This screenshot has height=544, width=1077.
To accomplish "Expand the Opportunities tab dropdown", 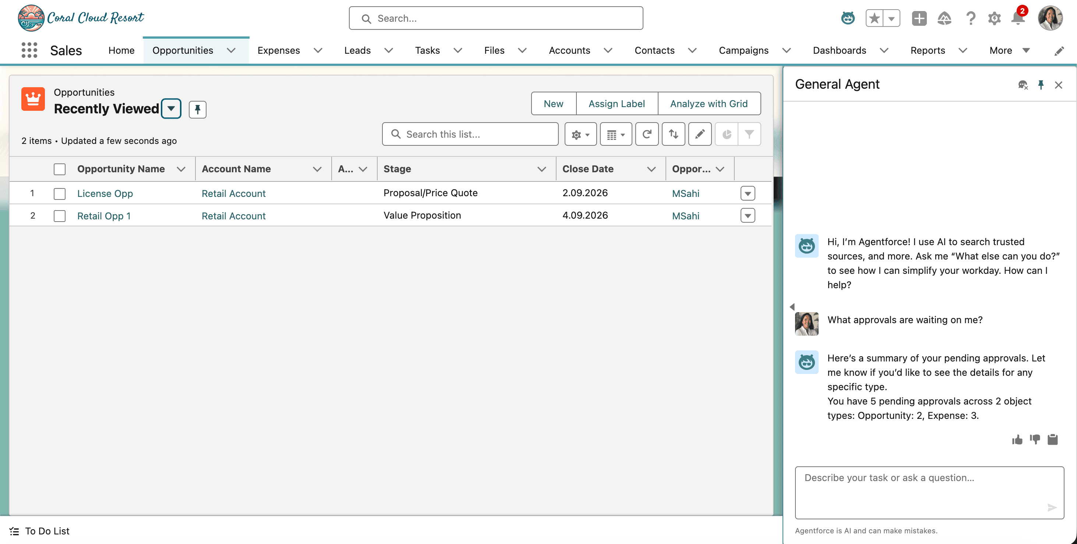I will [231, 50].
